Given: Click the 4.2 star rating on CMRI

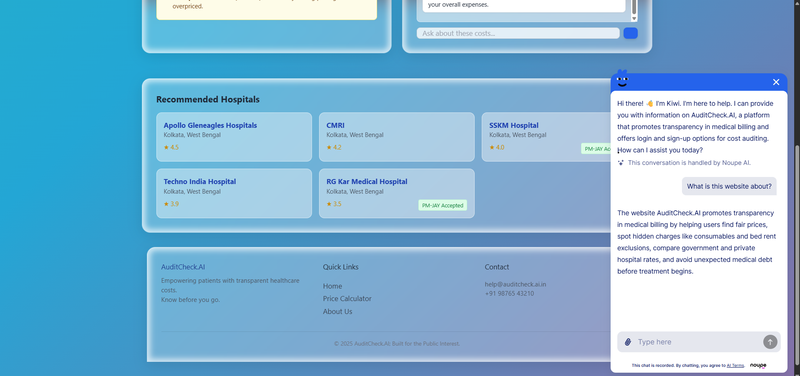Looking at the screenshot, I should 334,147.
